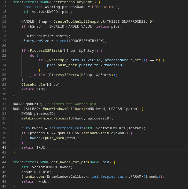The height and width of the screenshot is (189, 188).
Task: Click LPARAM lparam parameter on line 33
Action: point(123,109)
